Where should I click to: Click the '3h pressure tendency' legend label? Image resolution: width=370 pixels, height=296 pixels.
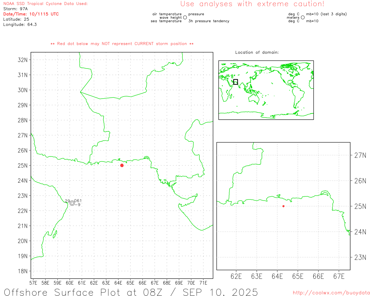click(x=209, y=21)
